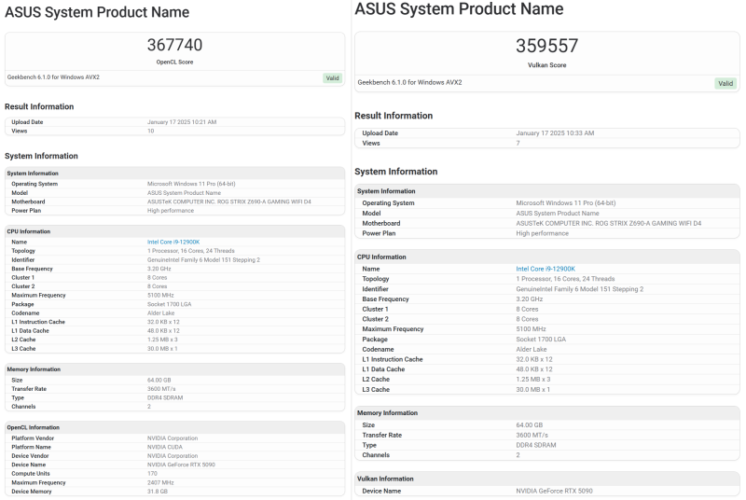Screen dimensions: 746x500
Task: Click the Views count of 10
Action: (x=151, y=131)
